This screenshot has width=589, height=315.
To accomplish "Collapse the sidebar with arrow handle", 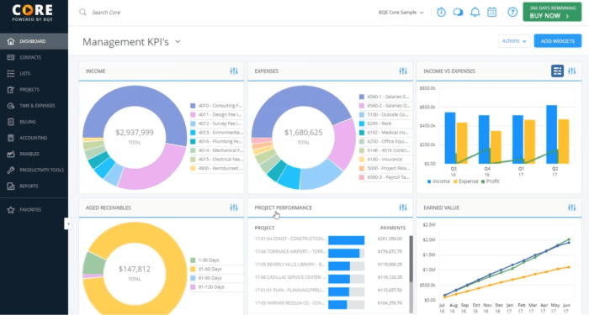I will [x=68, y=224].
